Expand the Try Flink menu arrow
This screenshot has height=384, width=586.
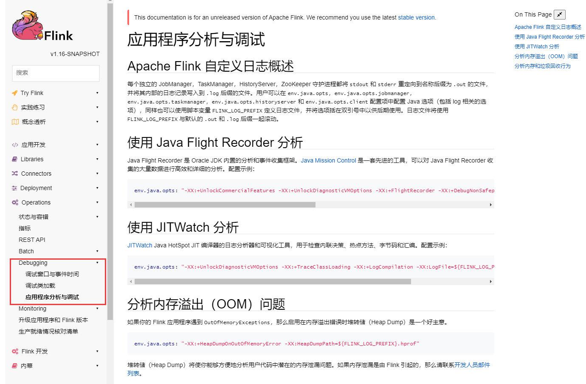[97, 93]
